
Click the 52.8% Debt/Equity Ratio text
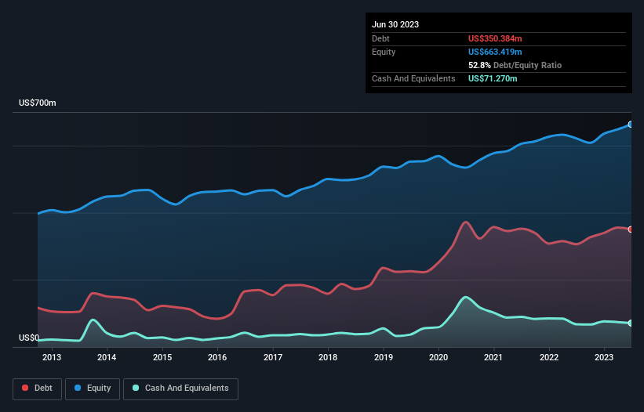pos(515,65)
